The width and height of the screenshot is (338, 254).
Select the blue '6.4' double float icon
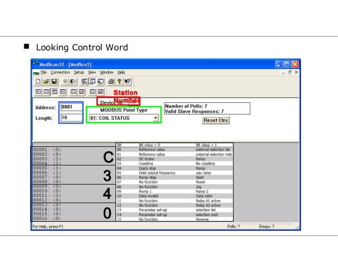[x=93, y=92]
